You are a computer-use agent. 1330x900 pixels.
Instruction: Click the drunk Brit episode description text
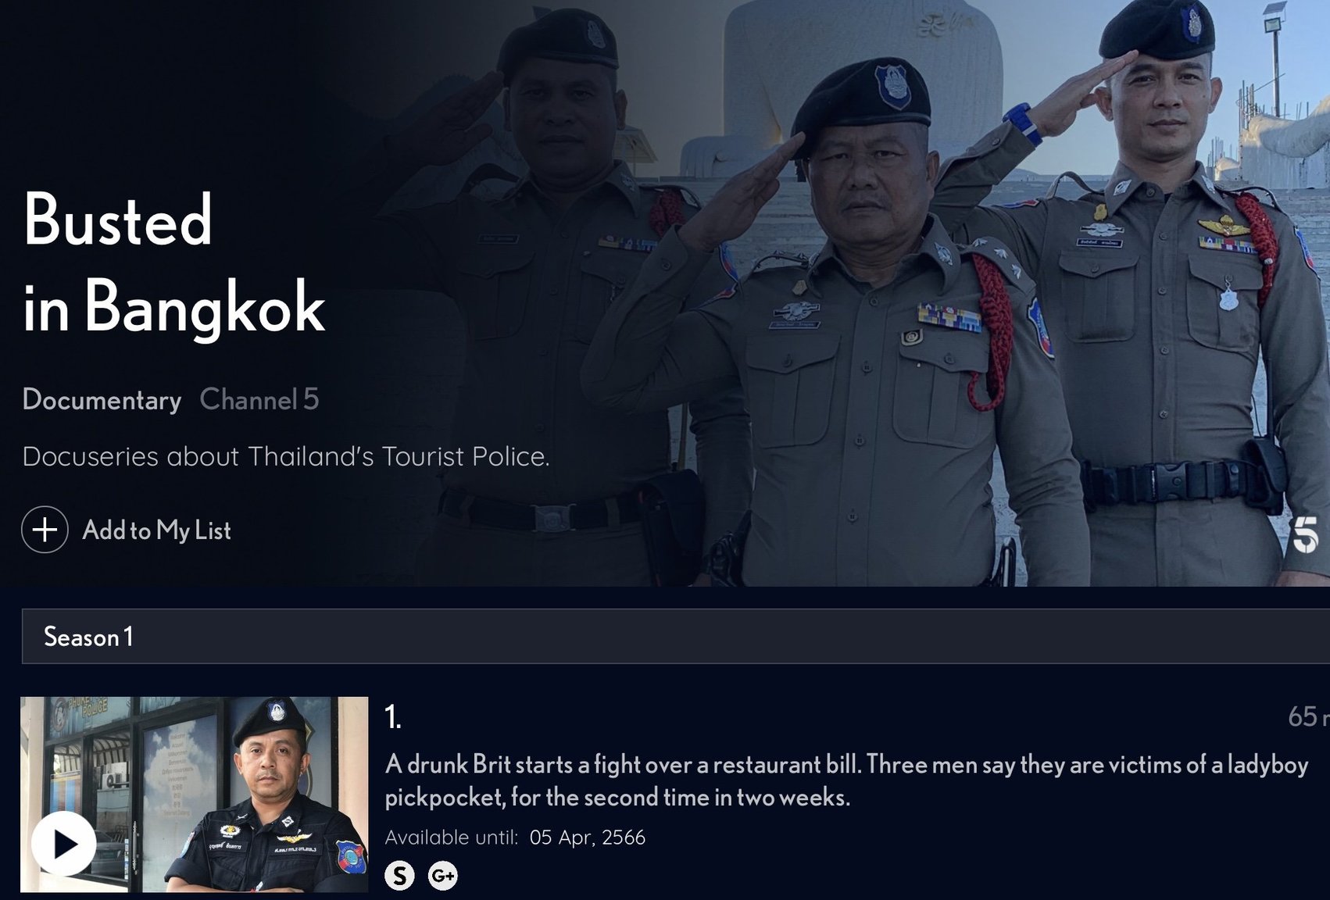(x=847, y=780)
